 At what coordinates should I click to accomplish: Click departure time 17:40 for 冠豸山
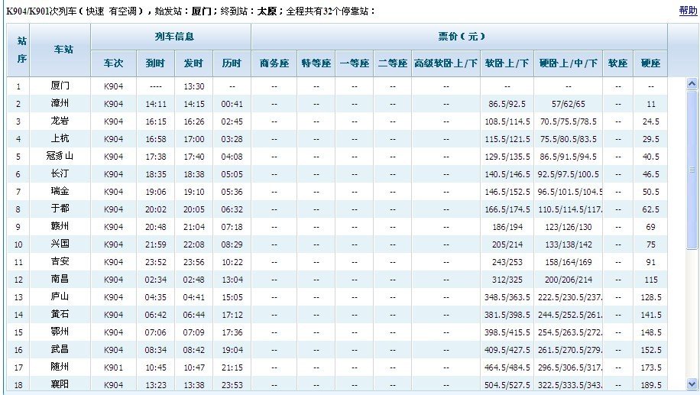(x=194, y=157)
